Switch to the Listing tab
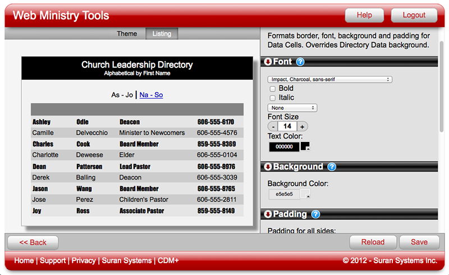Image resolution: width=449 pixels, height=275 pixels. point(162,34)
